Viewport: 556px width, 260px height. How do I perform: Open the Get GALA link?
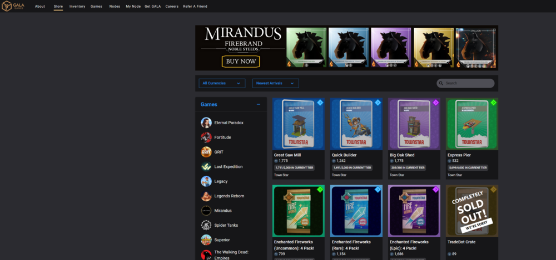(x=152, y=6)
